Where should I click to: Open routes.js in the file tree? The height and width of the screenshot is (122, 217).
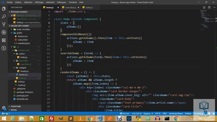[x=22, y=85]
